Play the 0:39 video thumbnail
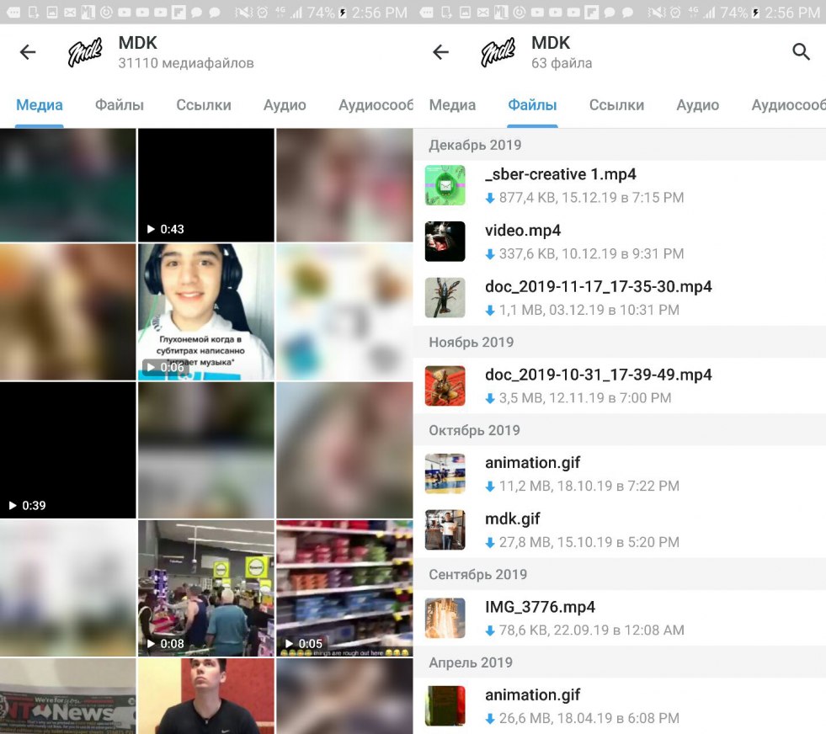The image size is (826, 734). coord(67,450)
